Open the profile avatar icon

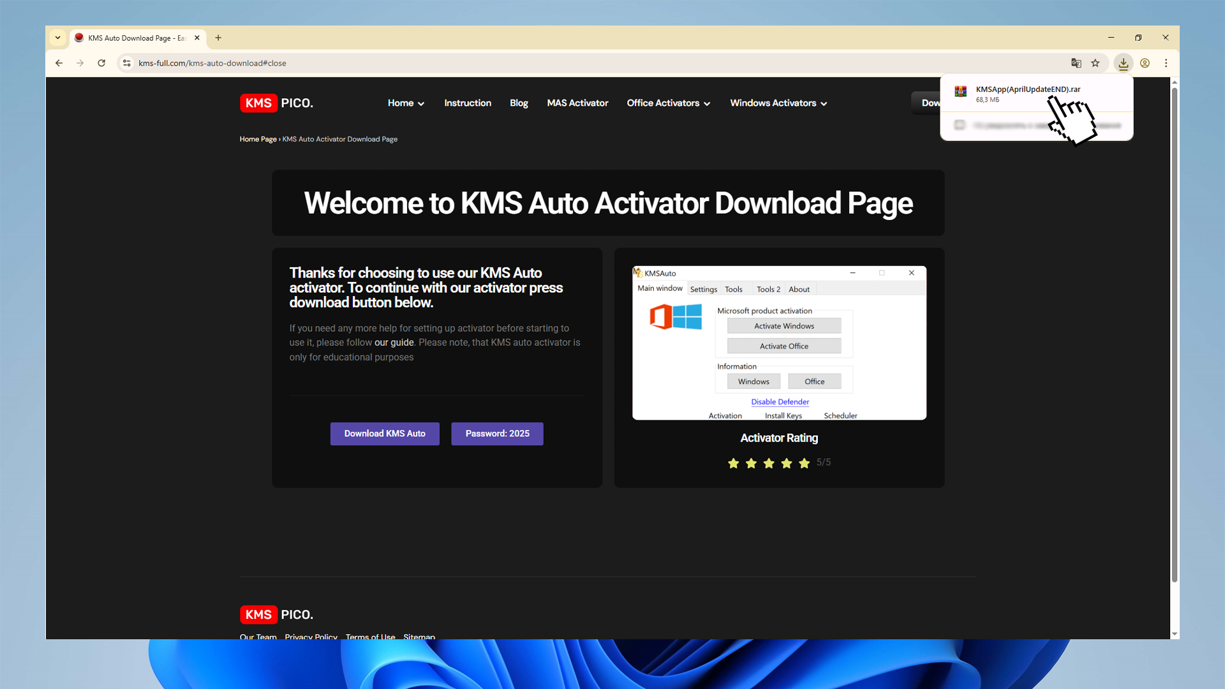[x=1145, y=63]
